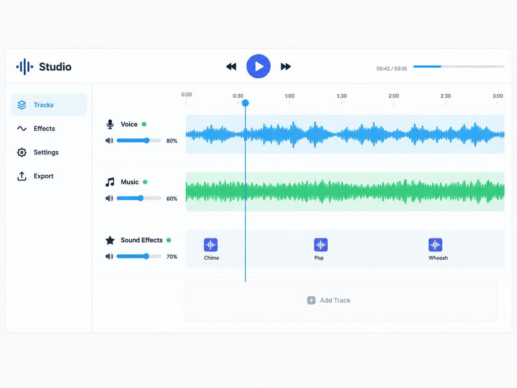Click the playhead handle on the timeline

tap(245, 103)
